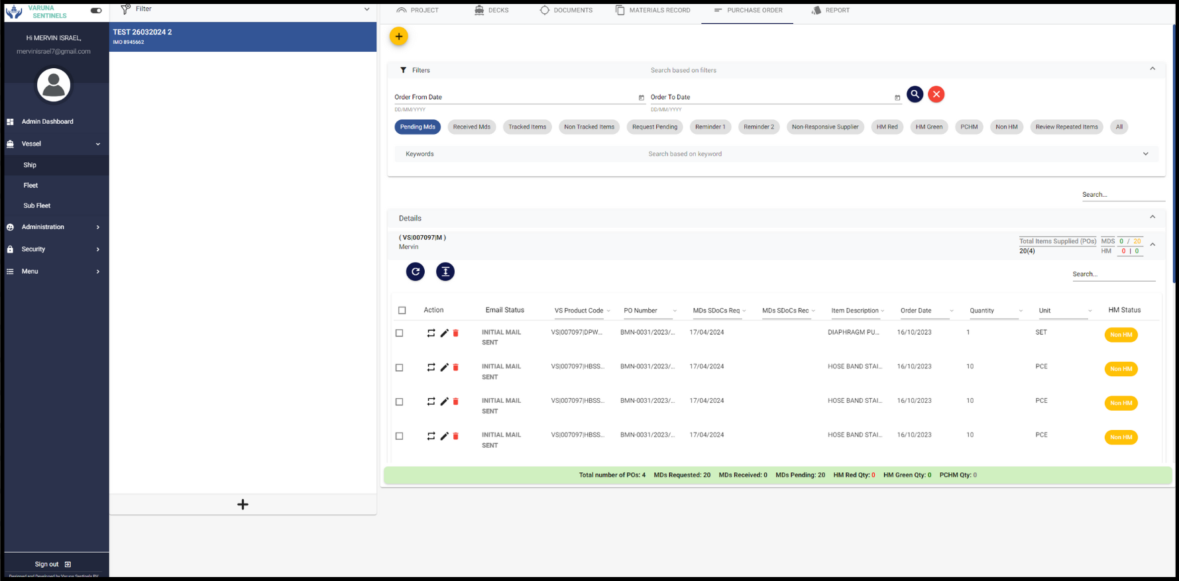Open the REPORT tab

(x=831, y=11)
